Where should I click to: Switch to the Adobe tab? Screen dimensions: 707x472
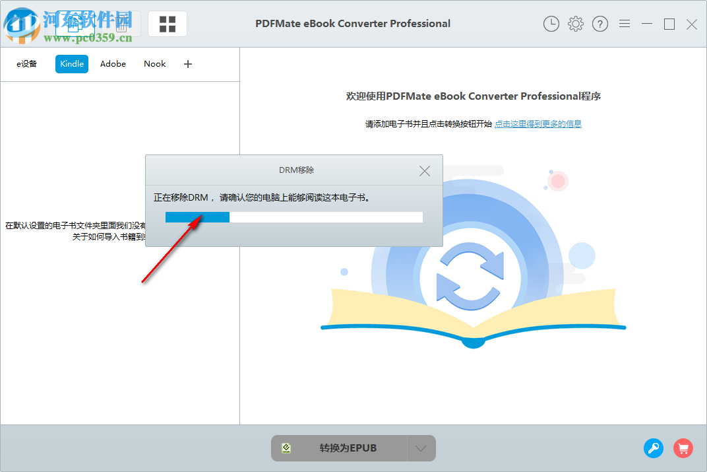pyautogui.click(x=113, y=63)
